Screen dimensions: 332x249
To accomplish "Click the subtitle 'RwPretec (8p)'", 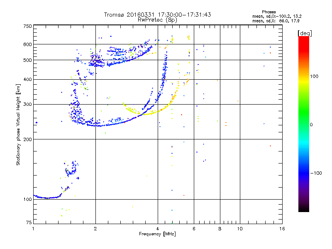I will pos(157,20).
